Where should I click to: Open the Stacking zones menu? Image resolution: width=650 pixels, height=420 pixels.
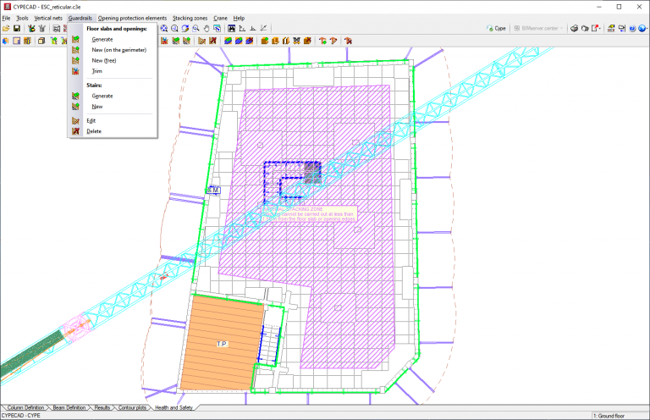[190, 19]
